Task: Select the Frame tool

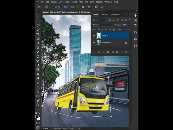Action: click(38, 39)
